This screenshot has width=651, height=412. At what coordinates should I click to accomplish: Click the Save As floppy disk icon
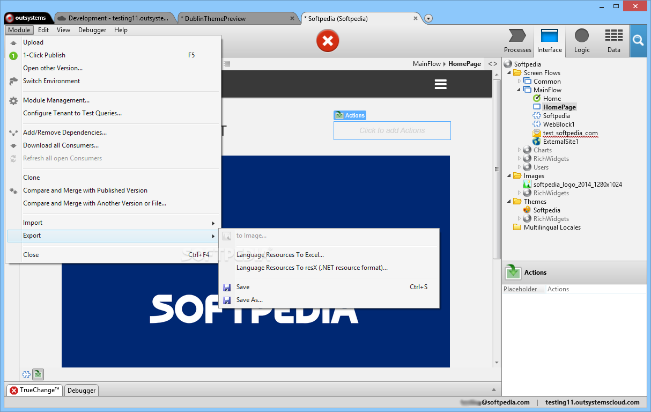click(227, 300)
